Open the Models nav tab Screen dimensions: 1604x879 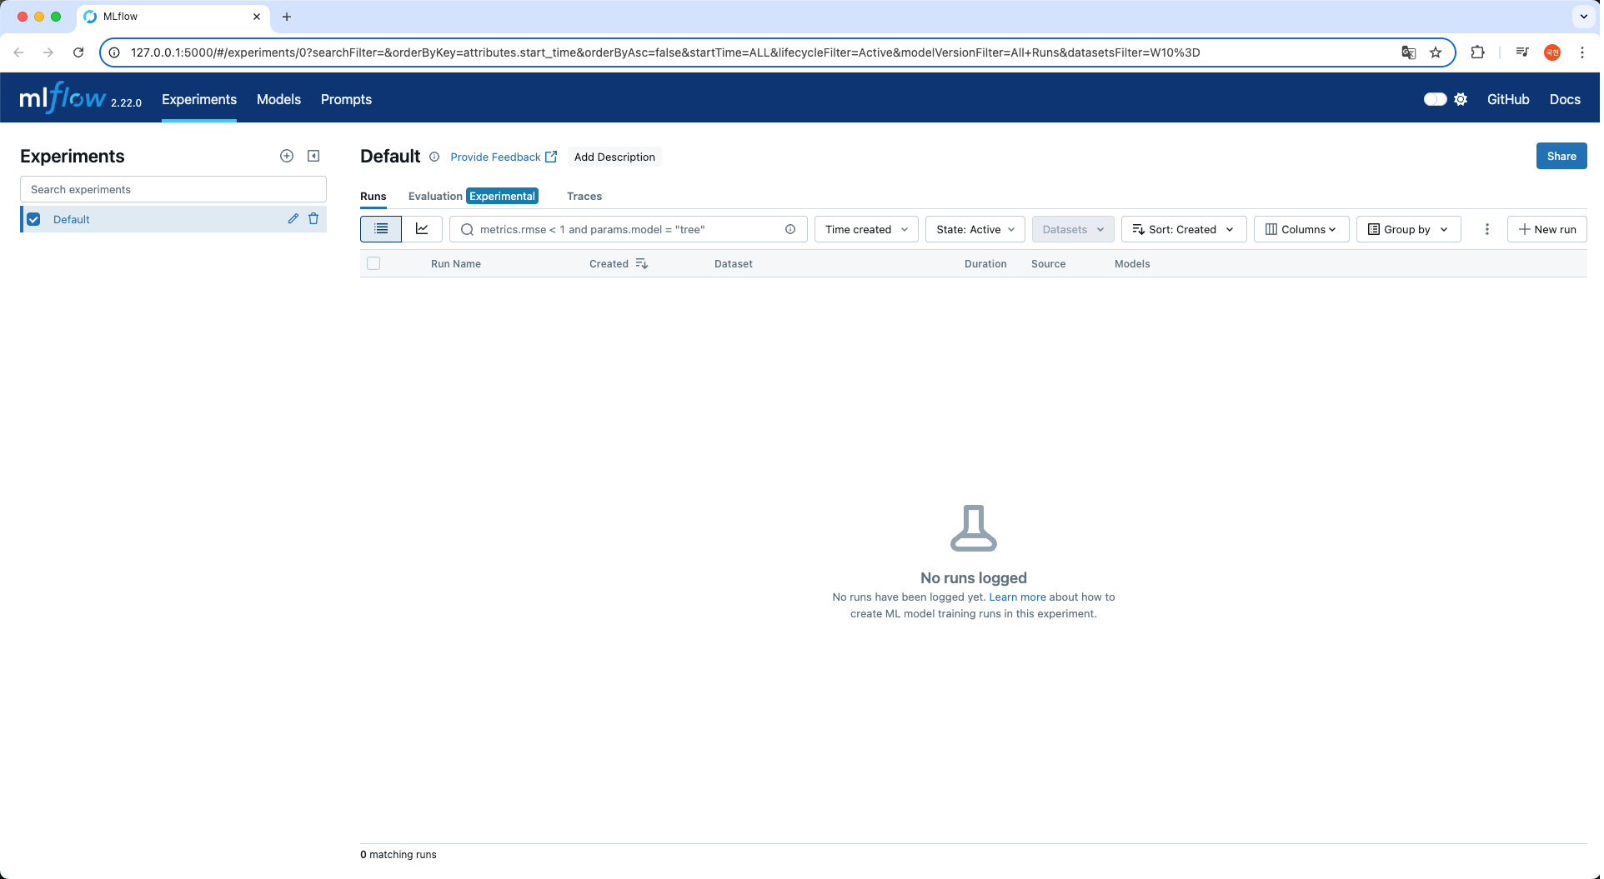[x=278, y=99]
